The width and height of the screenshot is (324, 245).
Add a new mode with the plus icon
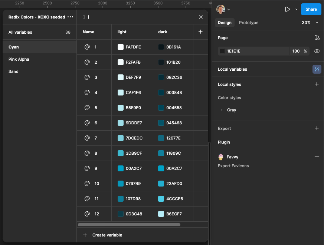pyautogui.click(x=200, y=32)
